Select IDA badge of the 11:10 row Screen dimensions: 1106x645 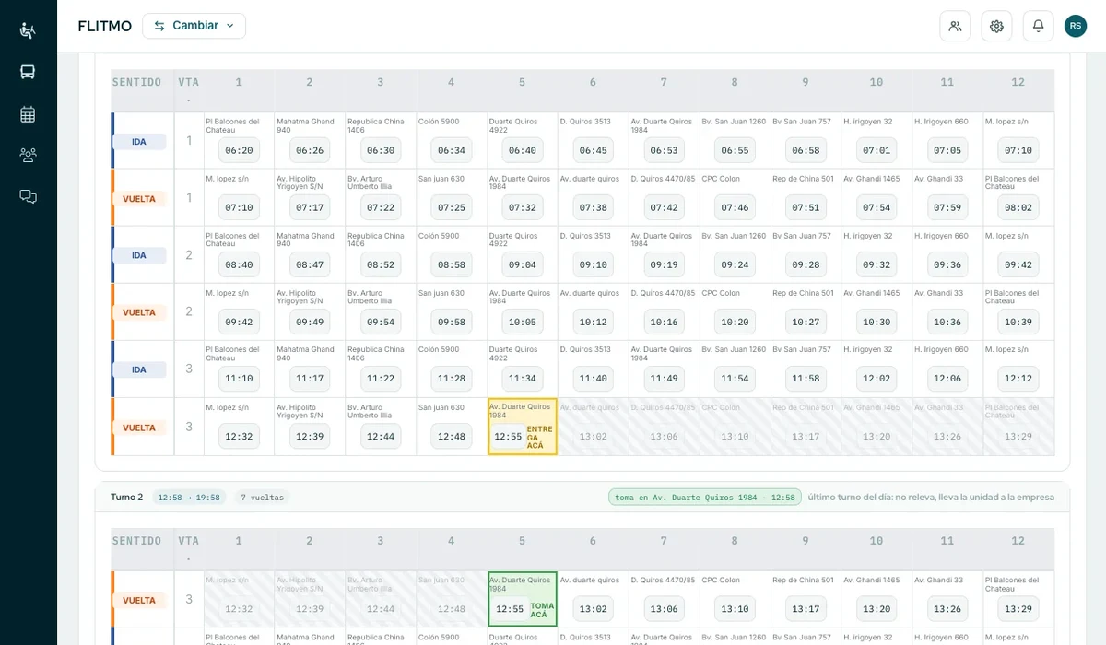(139, 369)
